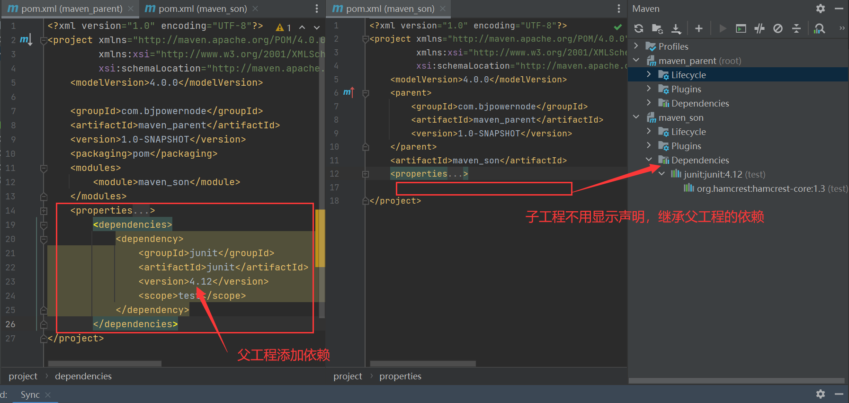Click '<packaging>pom</packaging>' line
The height and width of the screenshot is (403, 849).
(144, 153)
